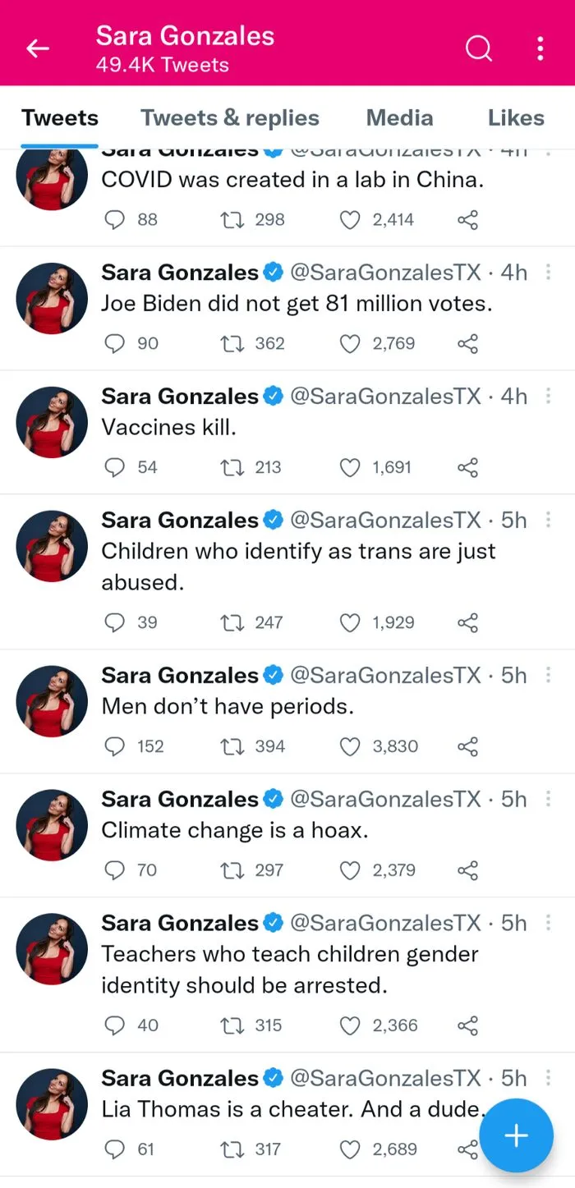Switch to the Media tab
The image size is (575, 1188).
pos(400,117)
